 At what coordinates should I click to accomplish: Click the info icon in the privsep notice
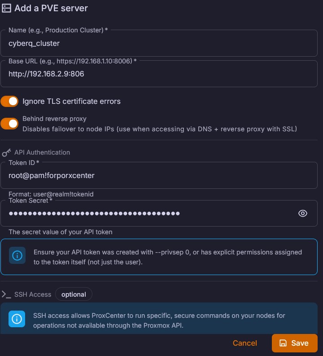pyautogui.click(x=17, y=256)
